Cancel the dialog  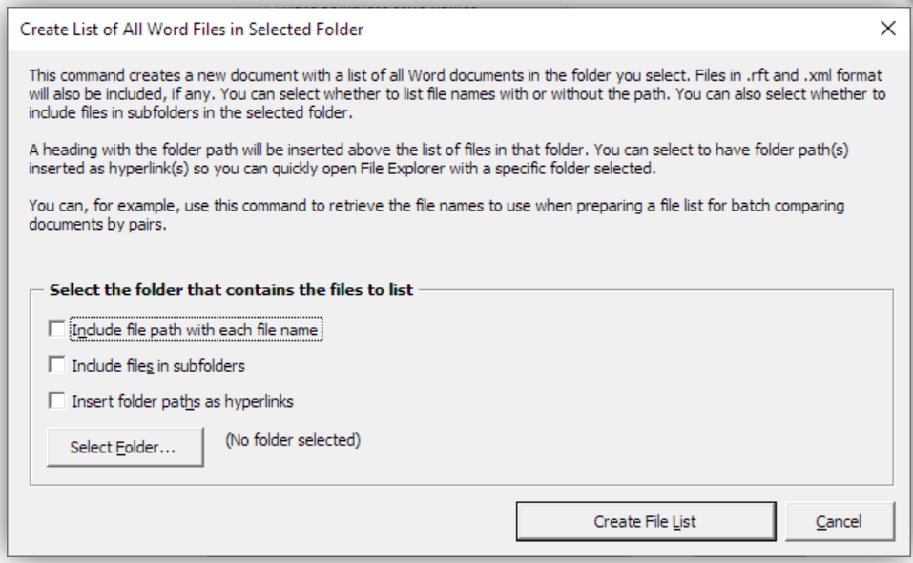click(x=839, y=521)
